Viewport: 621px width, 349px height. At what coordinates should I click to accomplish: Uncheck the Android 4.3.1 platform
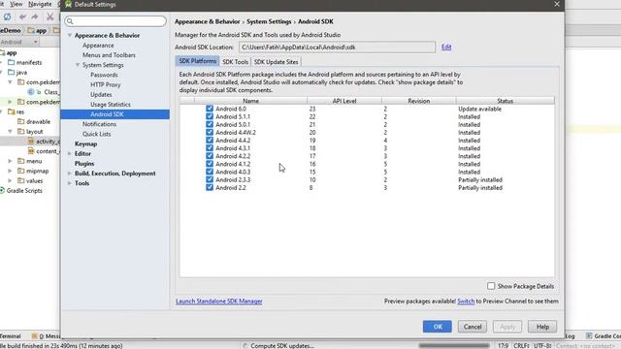[x=210, y=148]
